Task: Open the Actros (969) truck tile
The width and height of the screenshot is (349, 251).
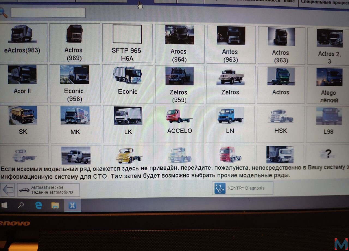Action: [x=75, y=43]
